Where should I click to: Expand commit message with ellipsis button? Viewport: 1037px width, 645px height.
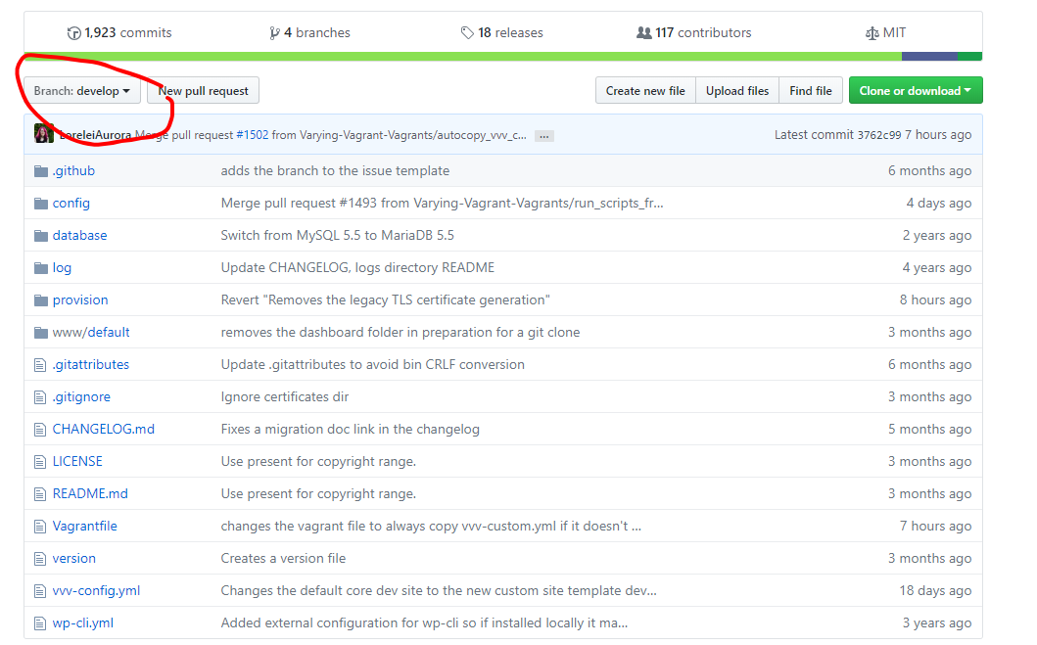[x=544, y=136]
